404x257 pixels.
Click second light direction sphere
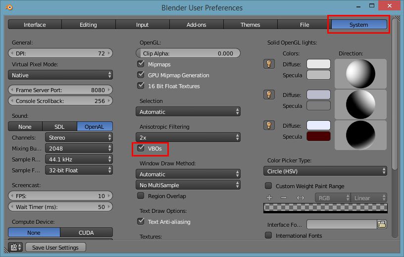point(360,104)
